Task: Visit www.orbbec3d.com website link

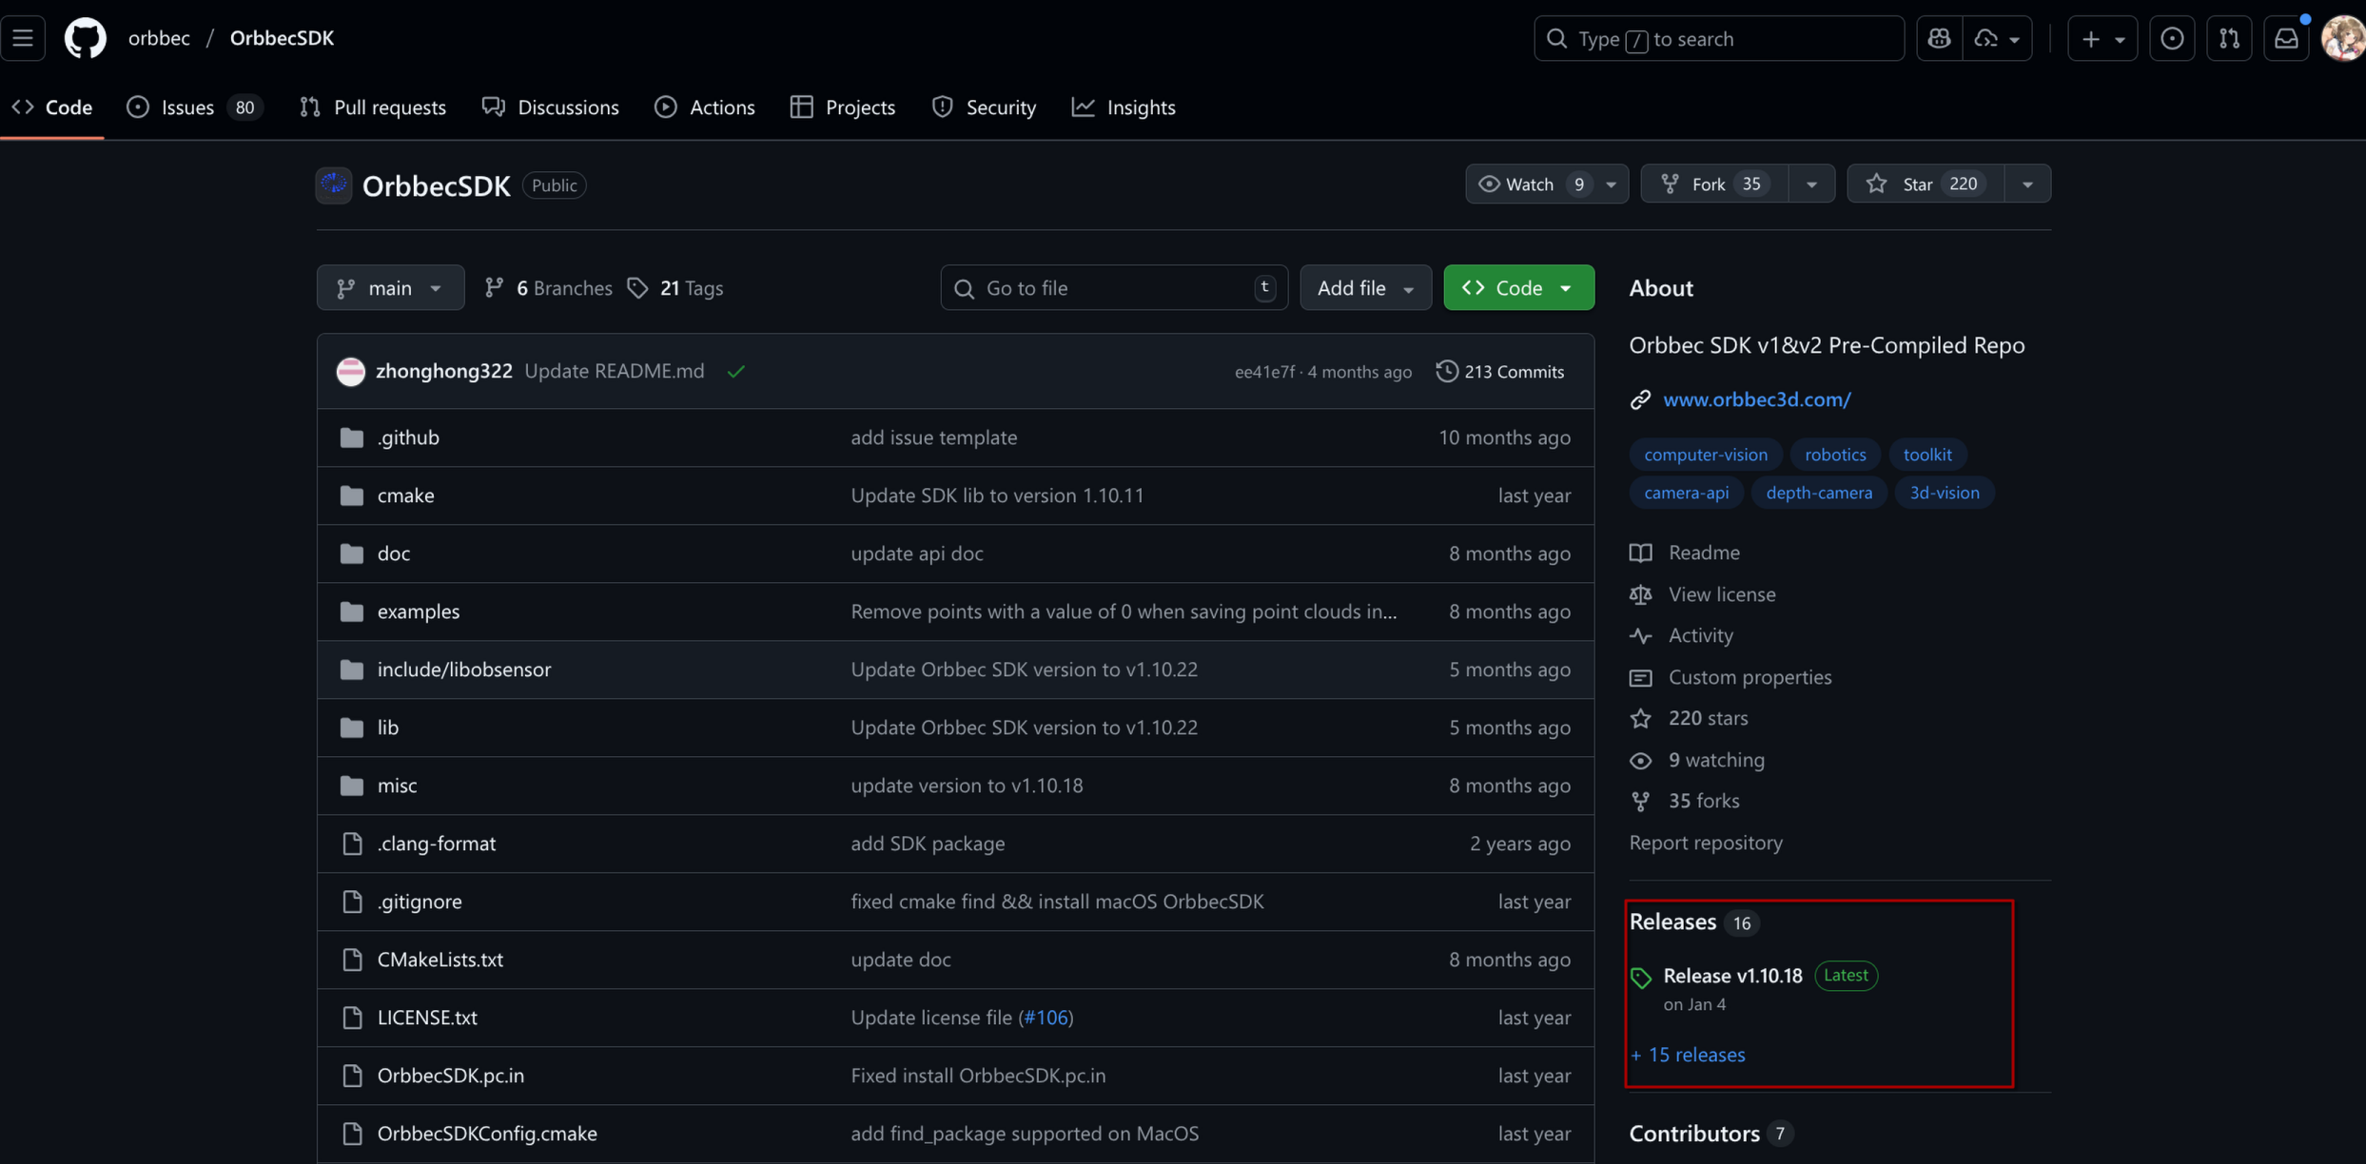Action: click(1756, 399)
